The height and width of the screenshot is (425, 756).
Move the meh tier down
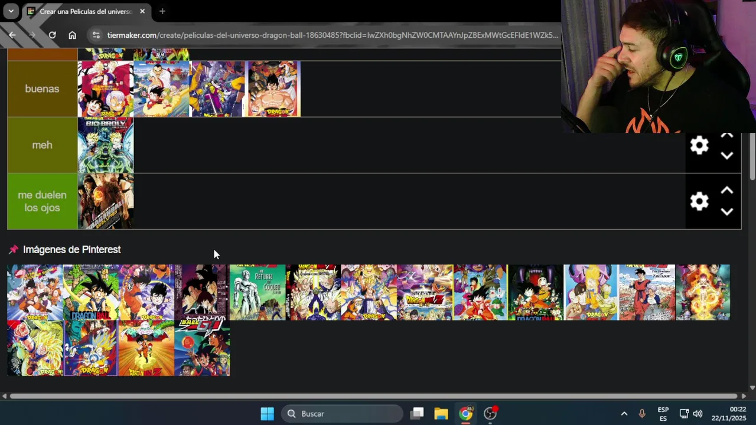point(727,156)
